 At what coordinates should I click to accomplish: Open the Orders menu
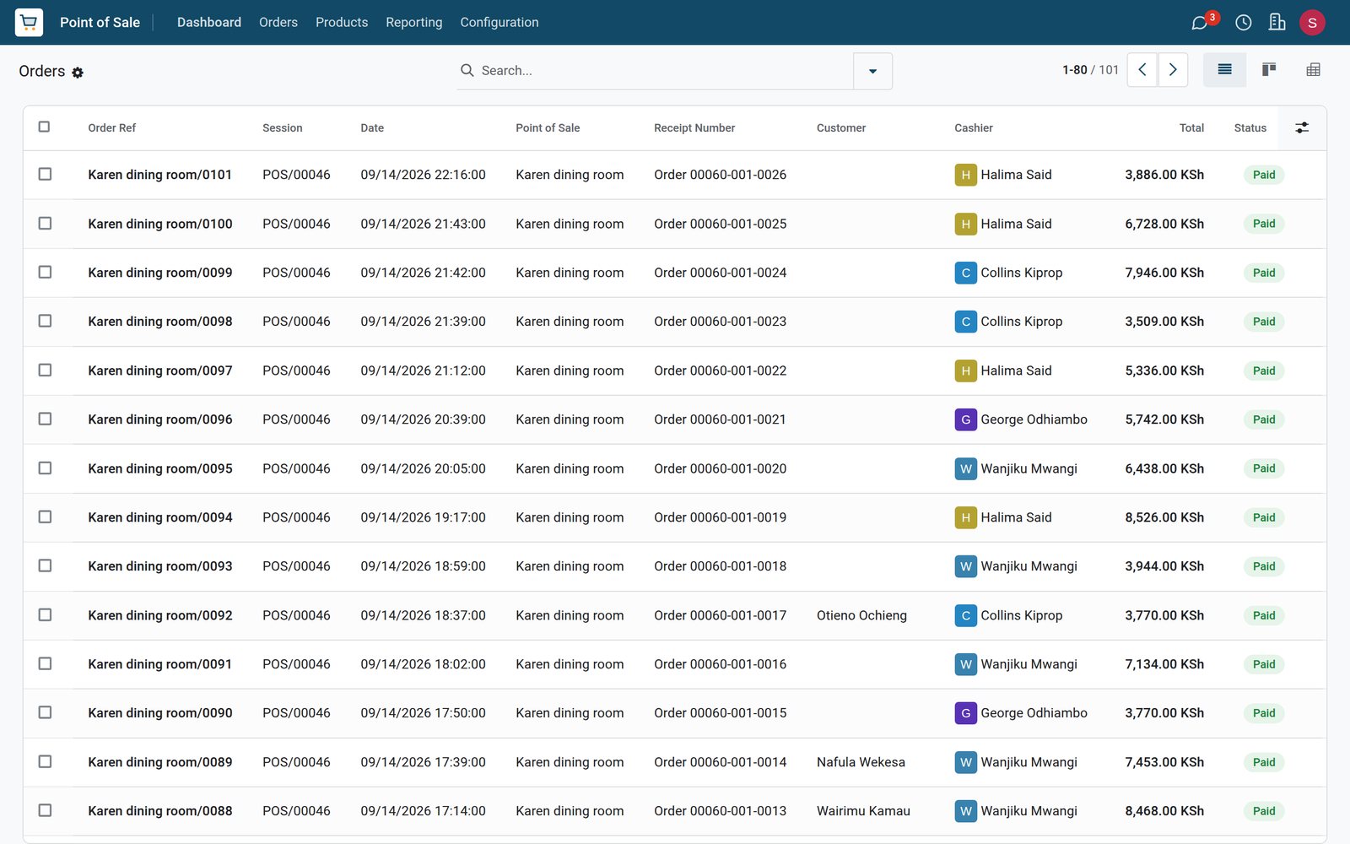pyautogui.click(x=278, y=22)
